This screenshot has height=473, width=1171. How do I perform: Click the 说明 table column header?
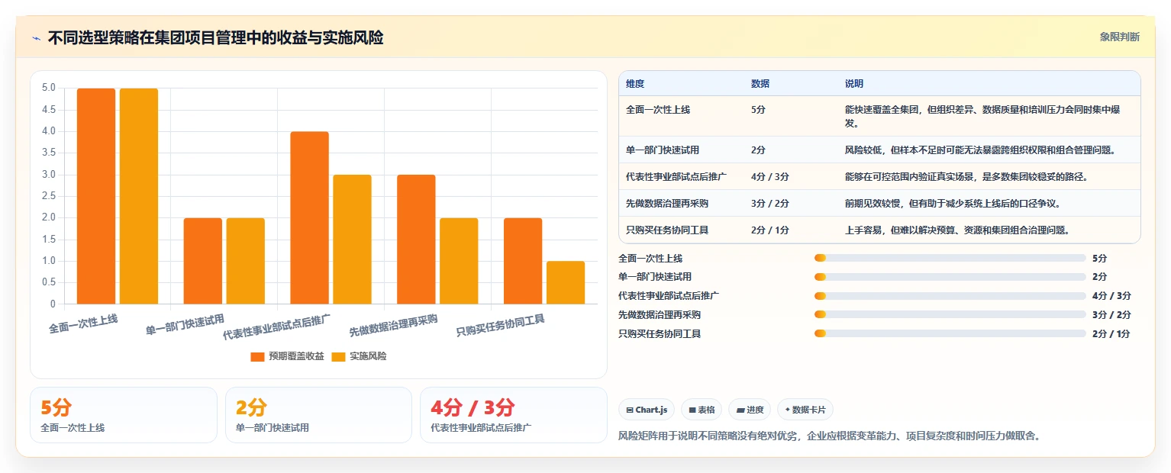pyautogui.click(x=854, y=83)
